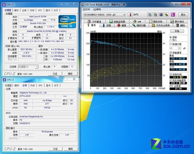Select 显卡 tab in the upper CPU-Z window

[48, 10]
